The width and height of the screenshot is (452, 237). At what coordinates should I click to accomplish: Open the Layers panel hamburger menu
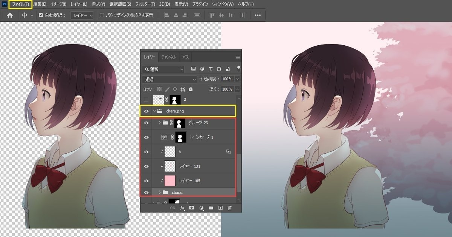click(x=238, y=57)
